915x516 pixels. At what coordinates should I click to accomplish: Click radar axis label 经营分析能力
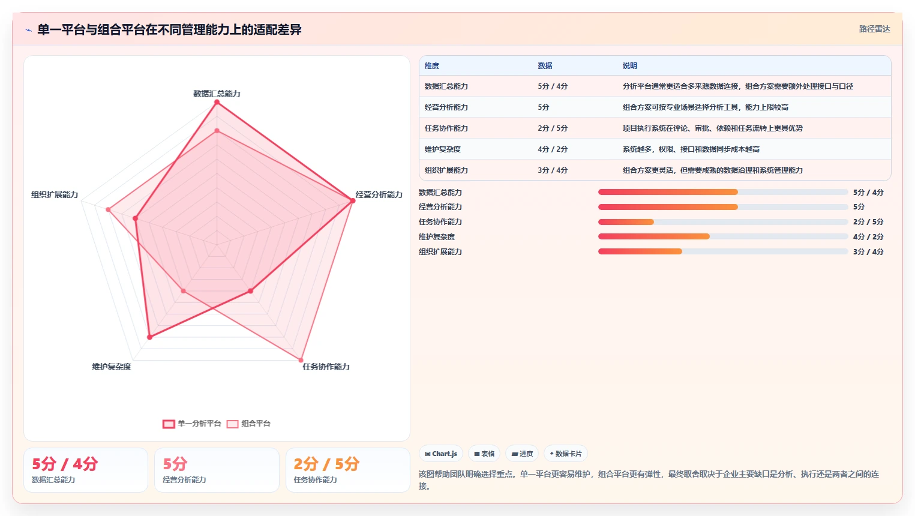coord(379,194)
